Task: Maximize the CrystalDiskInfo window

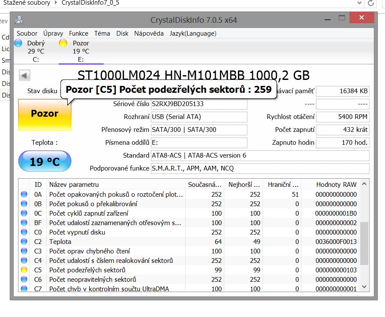Action: (x=342, y=18)
